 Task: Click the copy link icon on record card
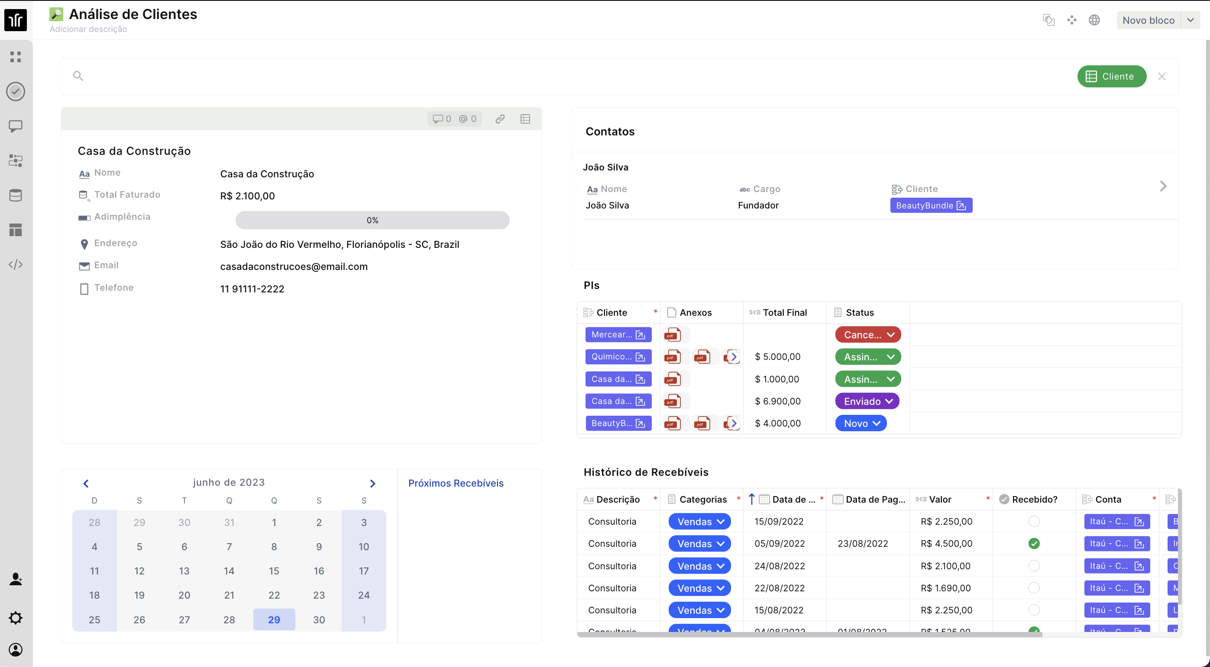pyautogui.click(x=500, y=119)
